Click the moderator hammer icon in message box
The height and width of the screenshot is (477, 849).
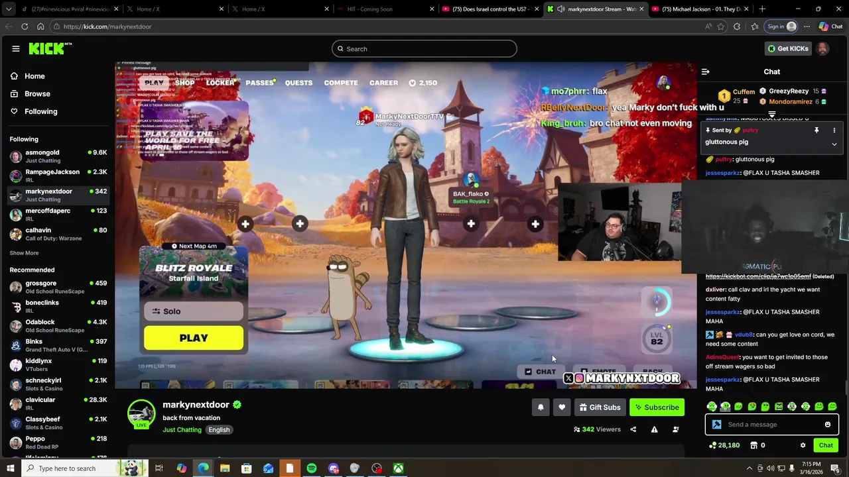tap(716, 425)
